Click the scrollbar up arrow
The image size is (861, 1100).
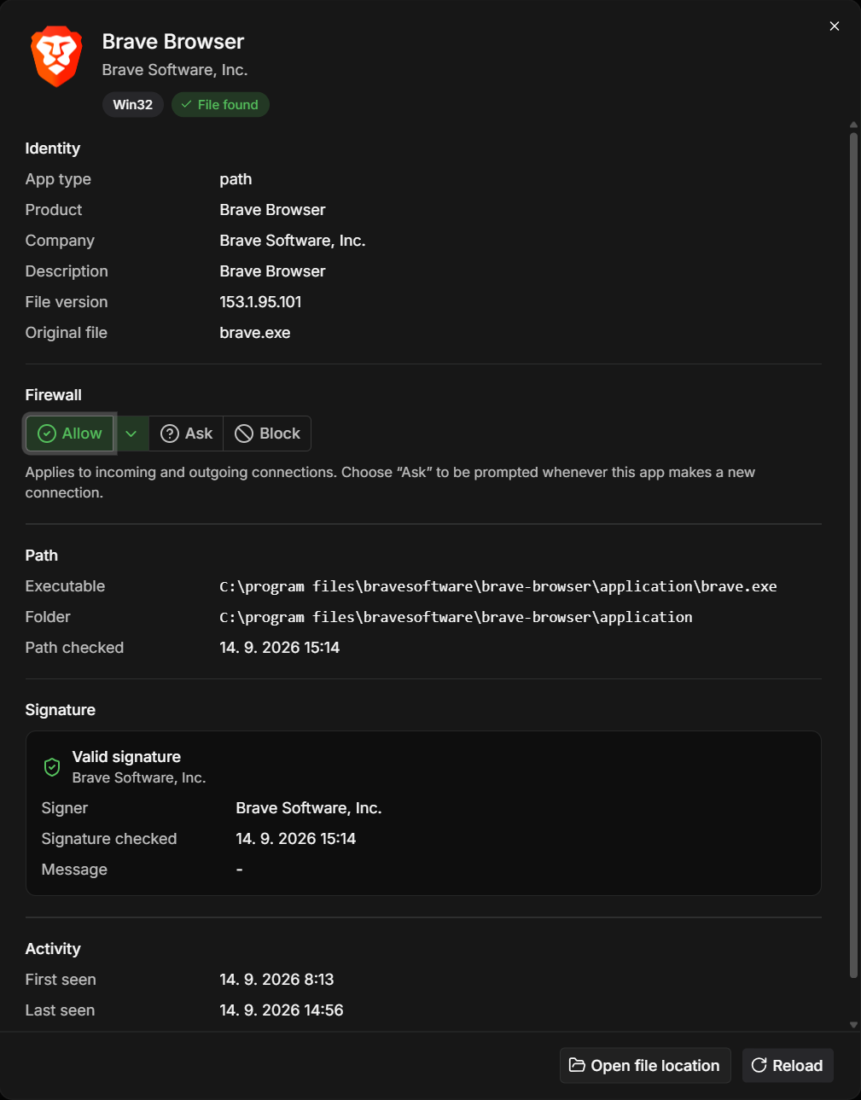tap(853, 125)
